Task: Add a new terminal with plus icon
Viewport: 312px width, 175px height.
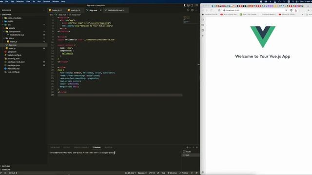Action: pos(187,147)
